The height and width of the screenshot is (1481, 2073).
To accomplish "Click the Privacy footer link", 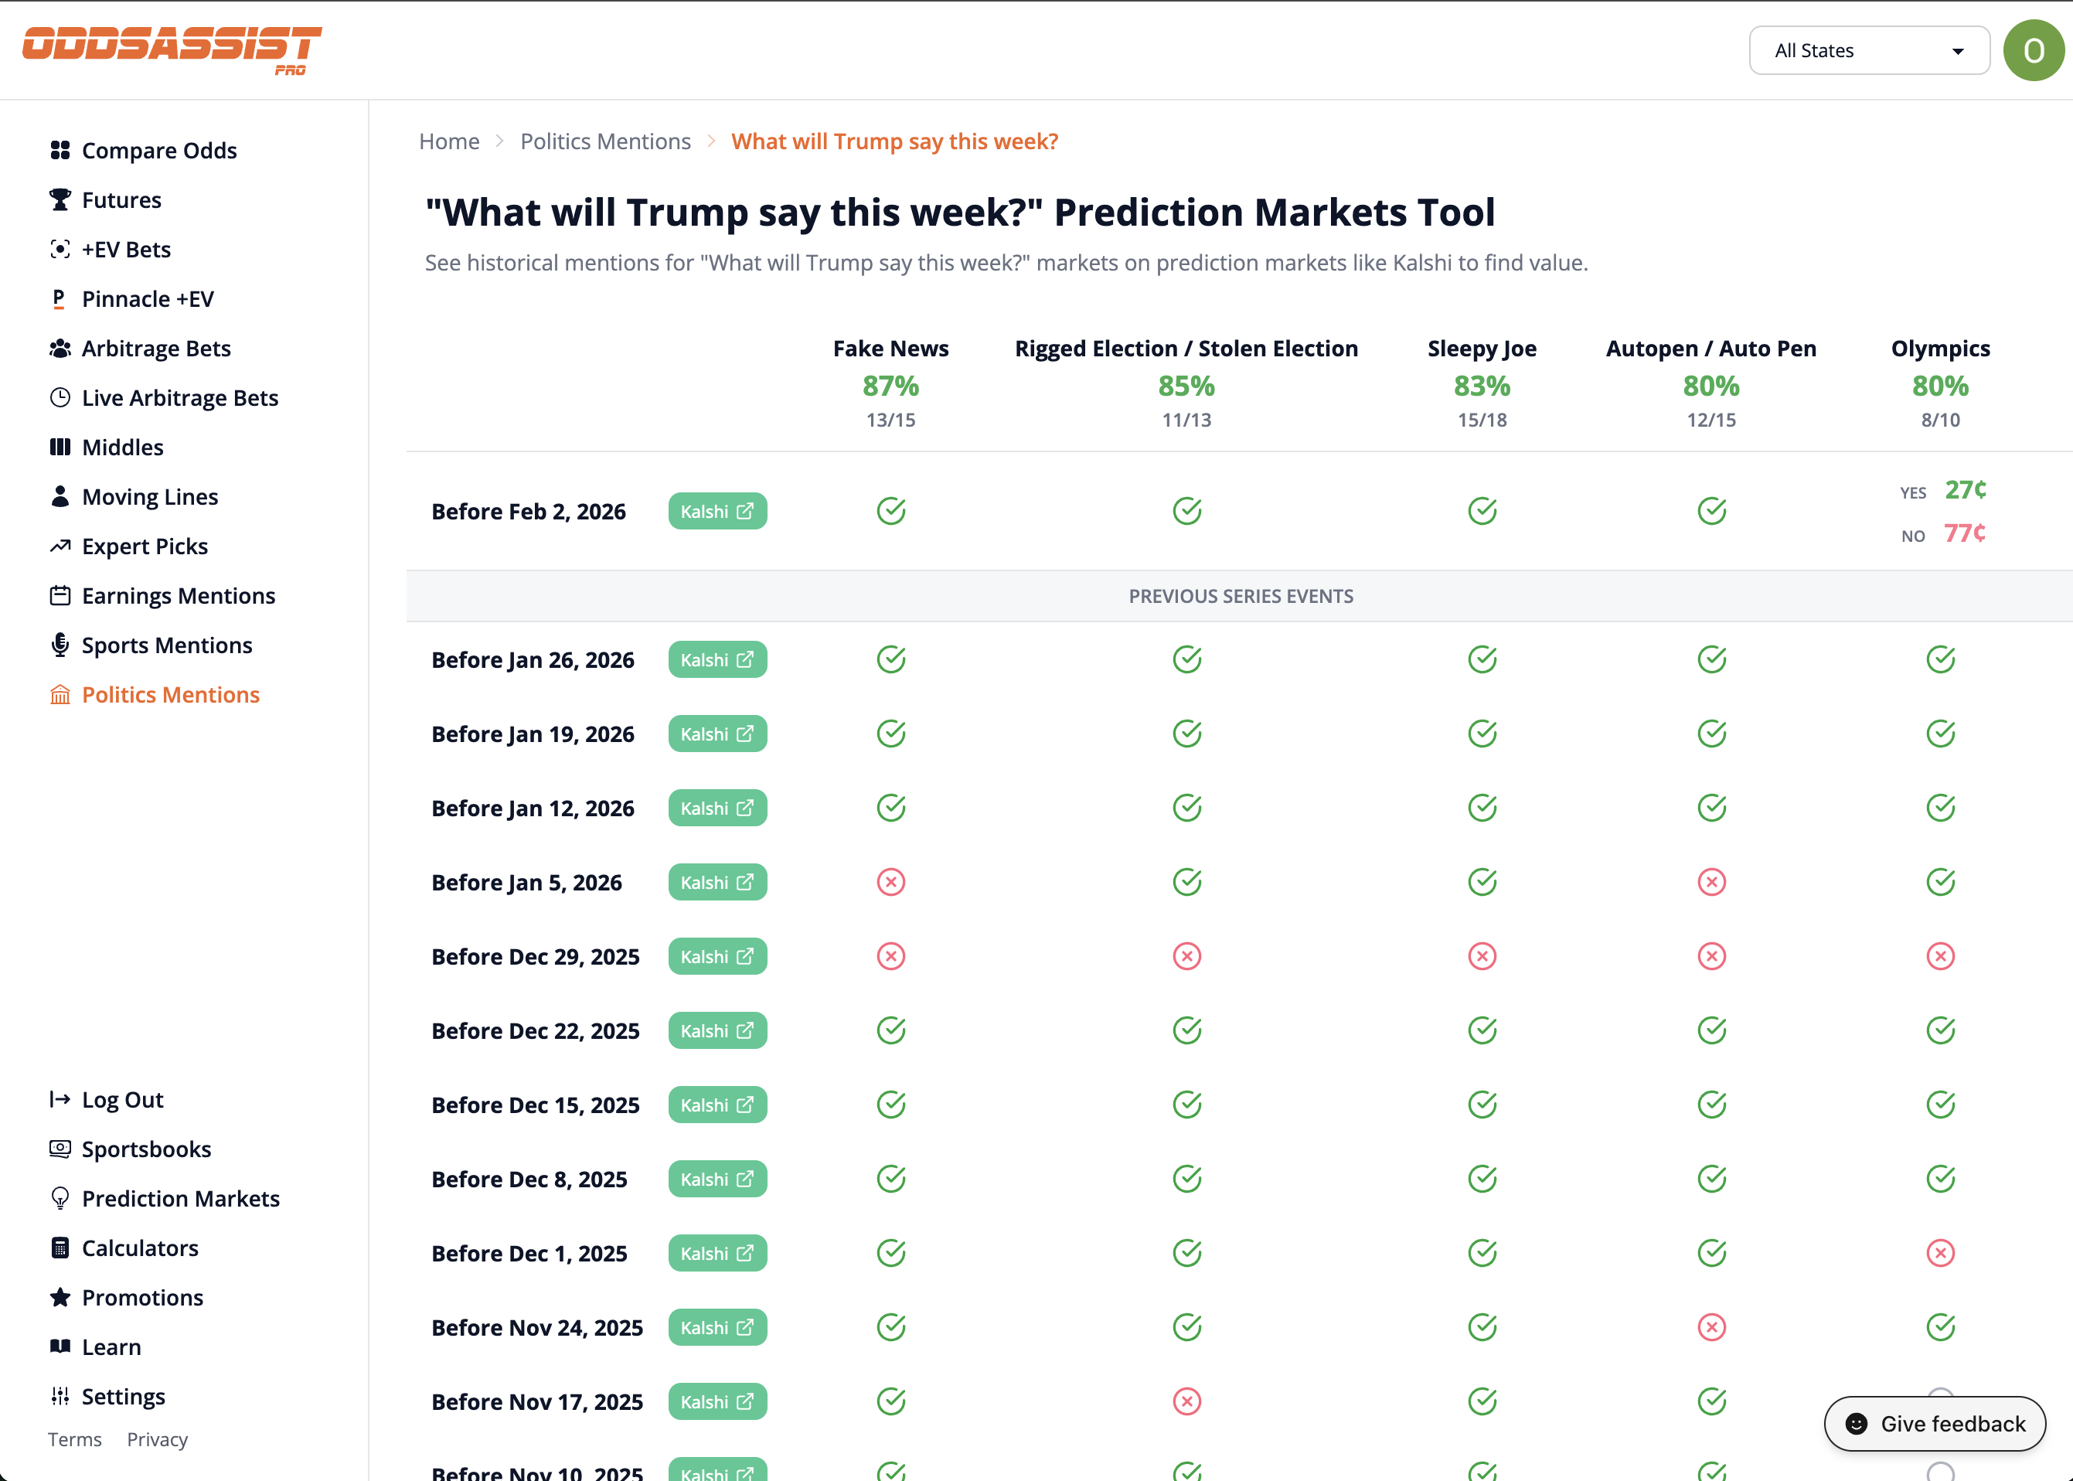I will 157,1439.
